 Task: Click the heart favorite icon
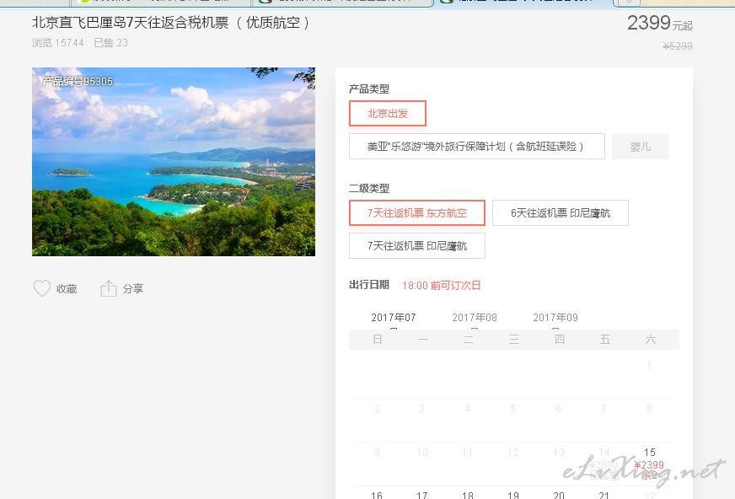pos(41,288)
